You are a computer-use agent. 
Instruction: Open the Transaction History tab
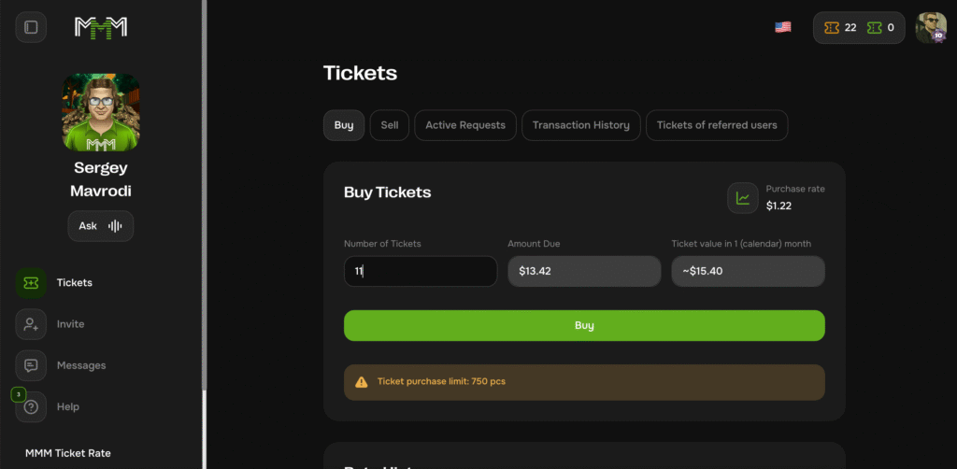[x=580, y=125]
